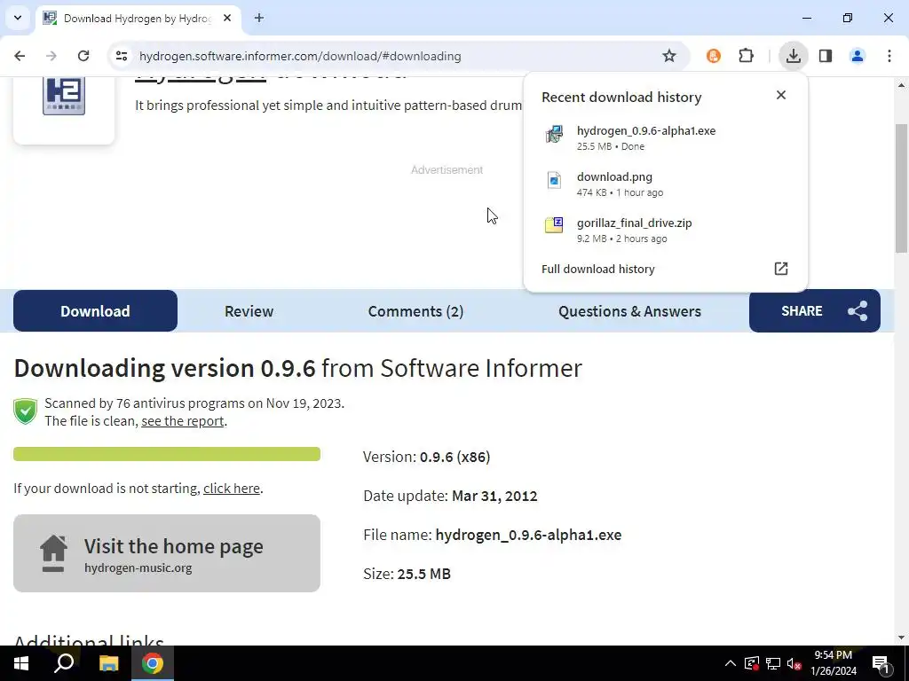
Task: Reload the current page
Action: click(x=83, y=56)
